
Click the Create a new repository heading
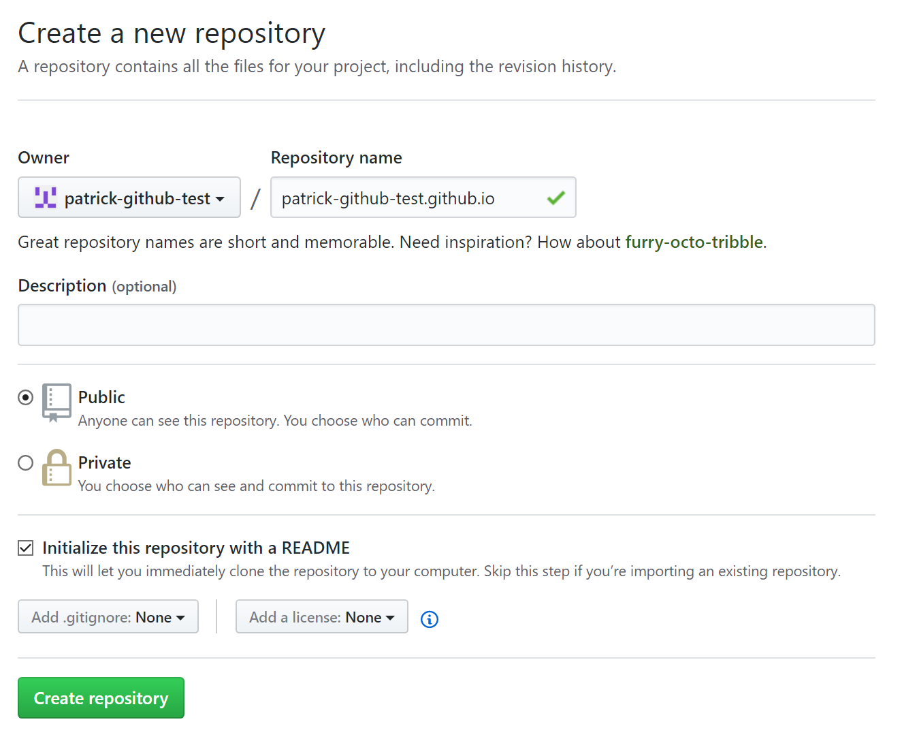[172, 33]
